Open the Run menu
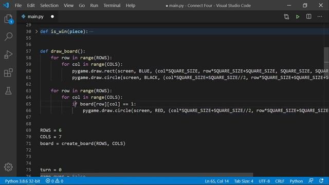 [x=94, y=6]
